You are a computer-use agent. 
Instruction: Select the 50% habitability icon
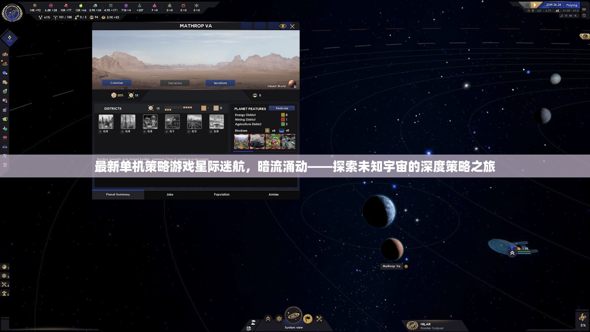114,95
